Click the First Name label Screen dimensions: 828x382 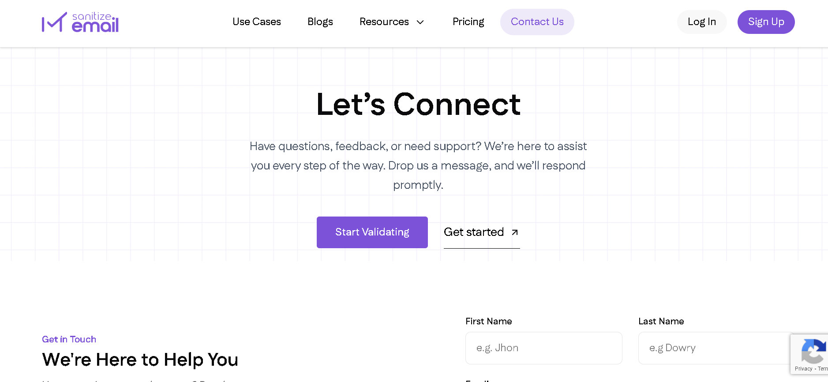[488, 321]
